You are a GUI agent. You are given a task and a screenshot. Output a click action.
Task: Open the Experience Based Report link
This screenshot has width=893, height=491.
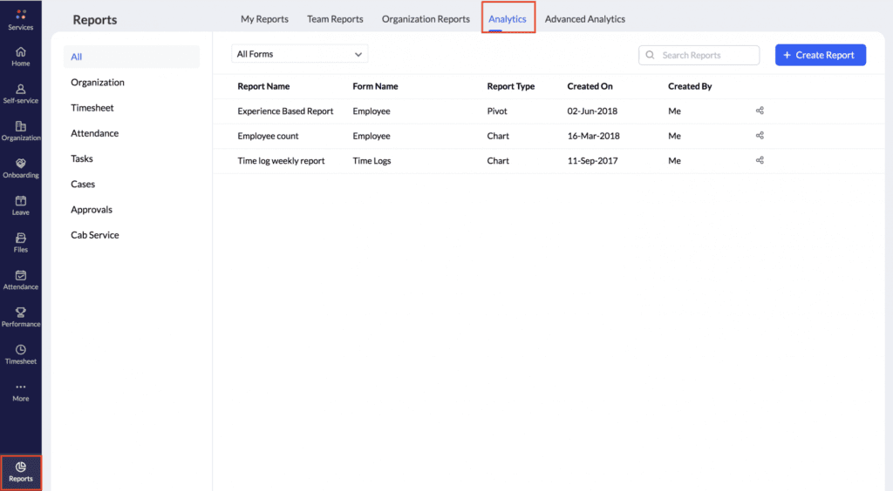285,111
